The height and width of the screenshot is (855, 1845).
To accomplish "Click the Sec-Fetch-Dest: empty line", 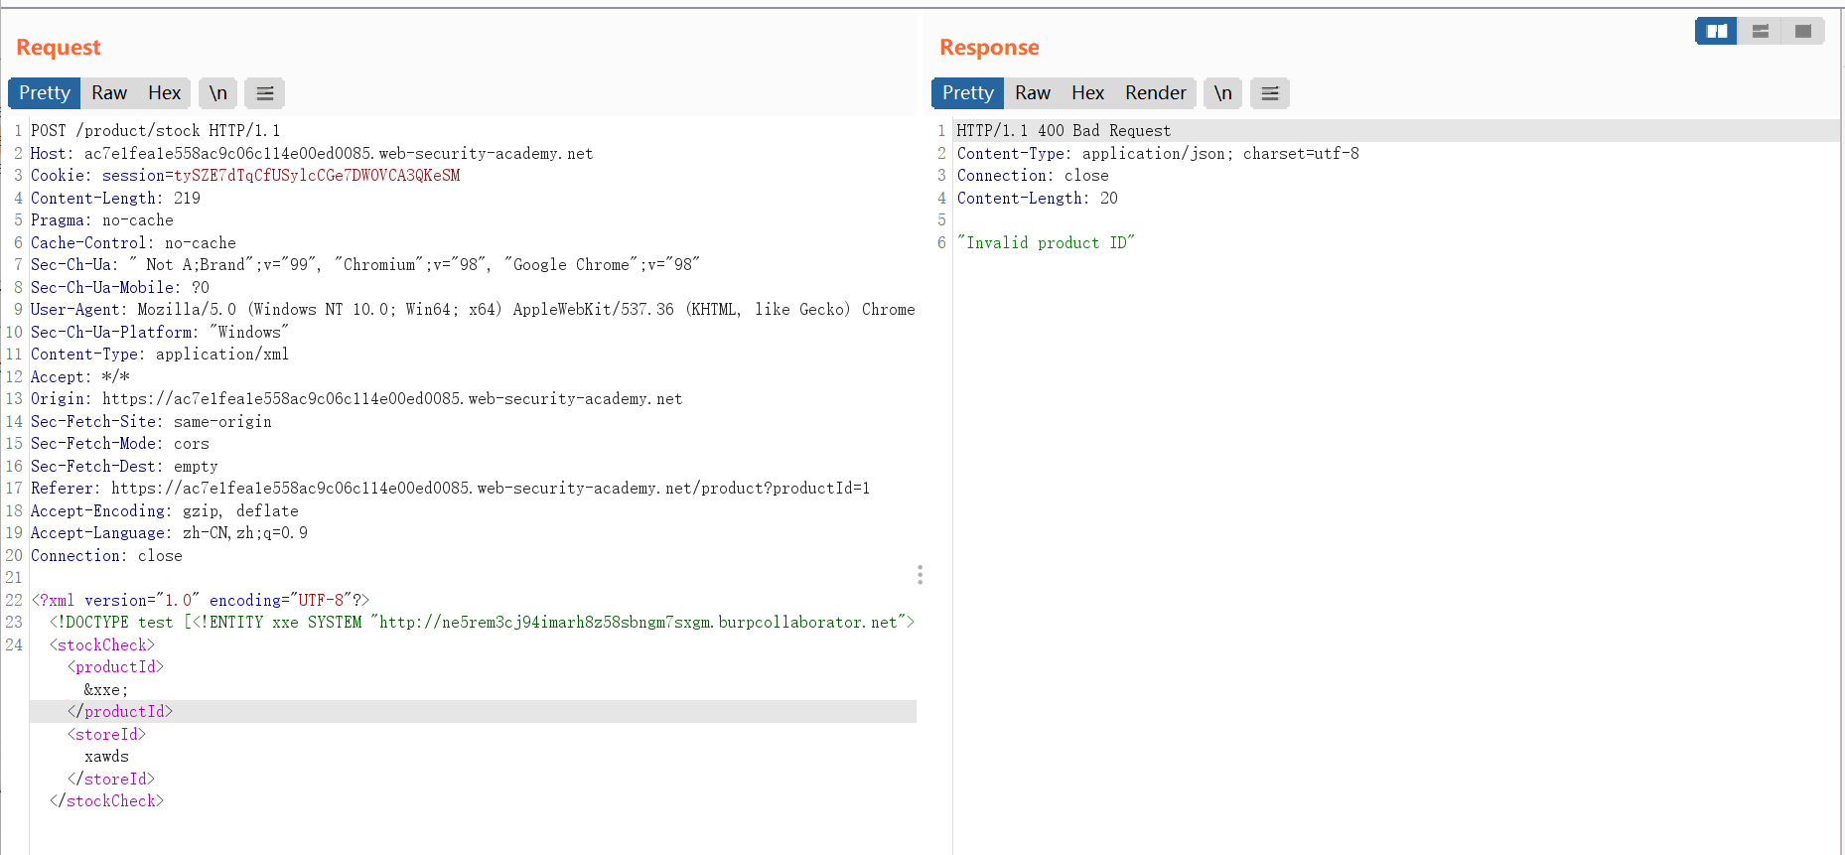I will tap(124, 467).
